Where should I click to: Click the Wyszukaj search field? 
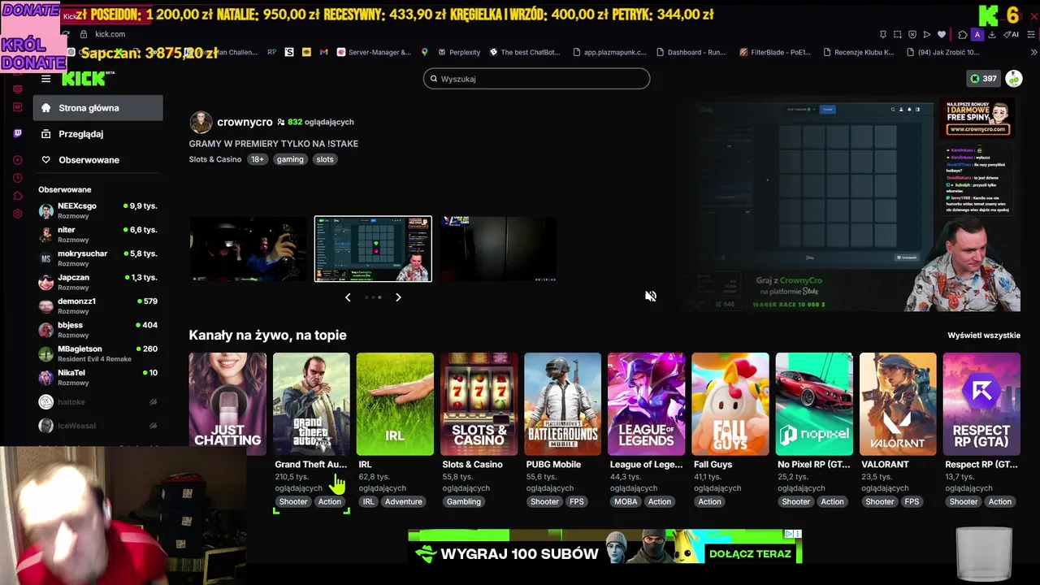[x=536, y=79]
